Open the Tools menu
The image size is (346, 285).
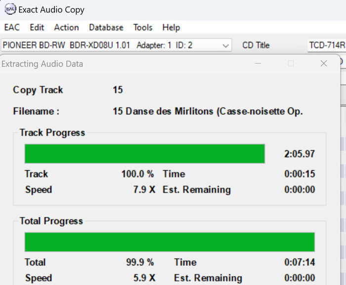[x=143, y=28]
